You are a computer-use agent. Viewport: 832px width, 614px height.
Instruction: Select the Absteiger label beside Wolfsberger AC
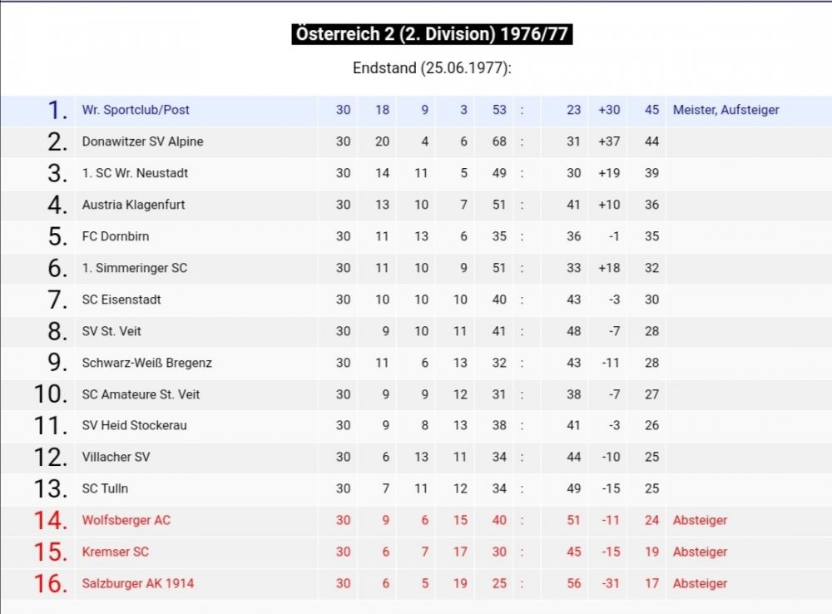pyautogui.click(x=700, y=520)
